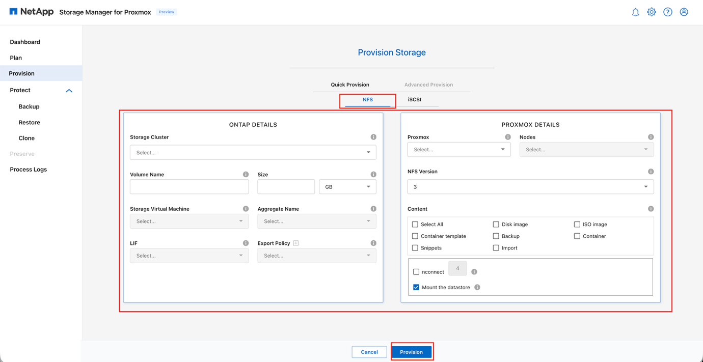Click the Provision button

click(x=412, y=351)
